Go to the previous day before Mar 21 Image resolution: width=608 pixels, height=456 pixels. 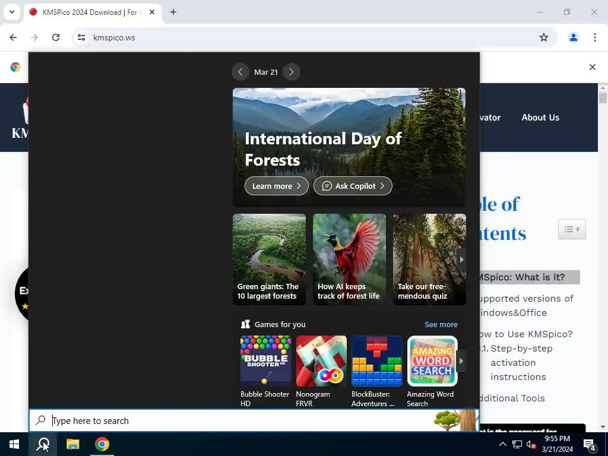tap(240, 72)
